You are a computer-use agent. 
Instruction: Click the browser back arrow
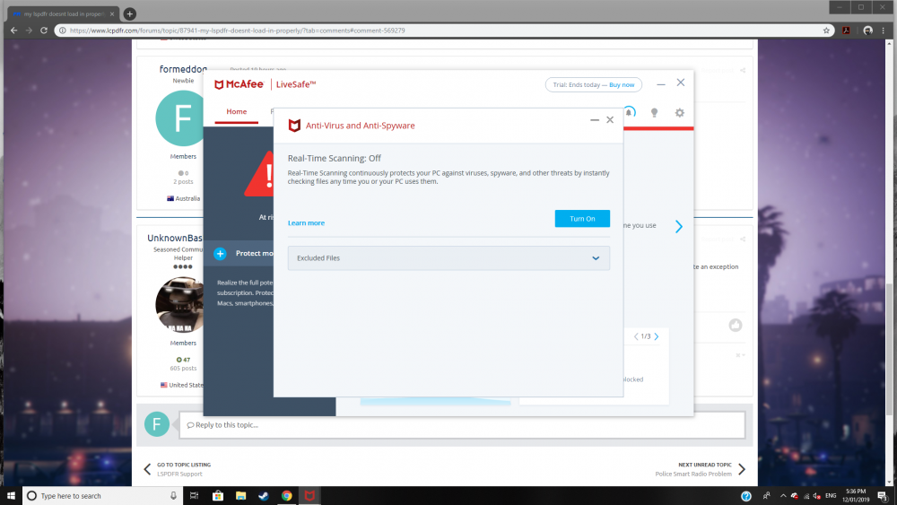[x=13, y=30]
